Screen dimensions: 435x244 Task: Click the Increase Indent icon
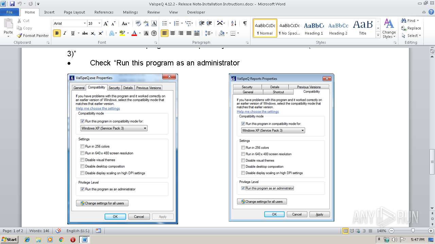(210, 23)
